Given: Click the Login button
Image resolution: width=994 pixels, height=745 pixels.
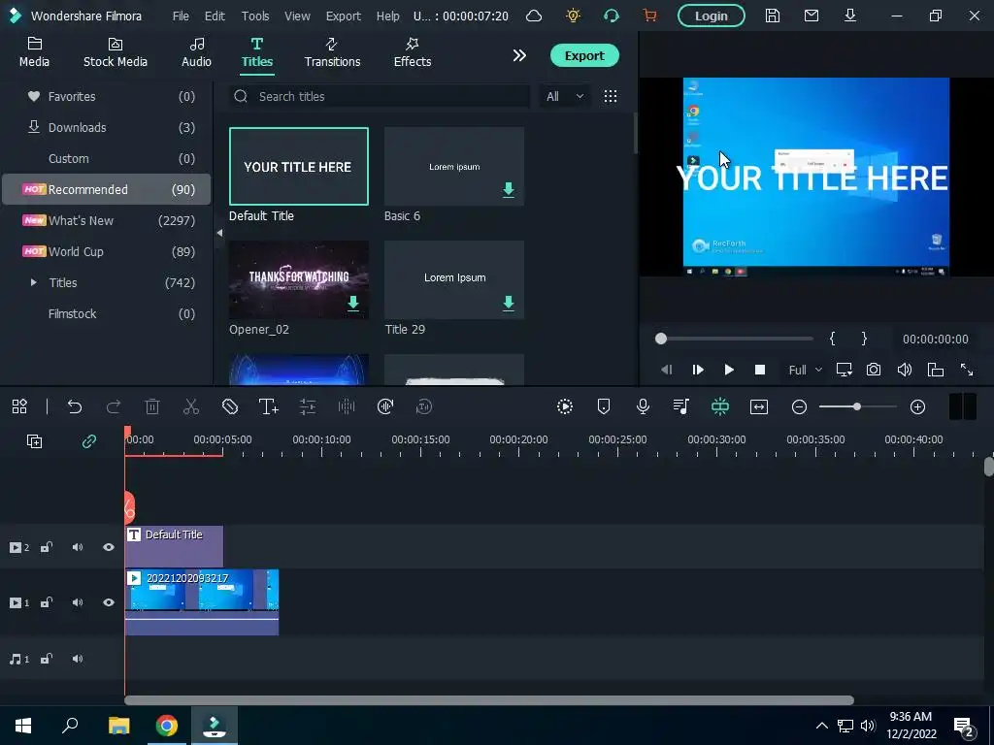Looking at the screenshot, I should pos(712,16).
